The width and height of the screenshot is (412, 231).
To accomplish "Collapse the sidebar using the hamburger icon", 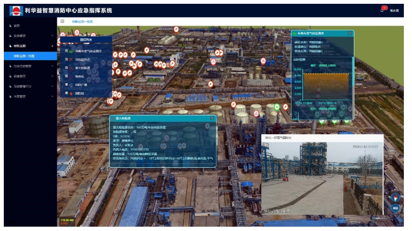I will pyautogui.click(x=62, y=21).
